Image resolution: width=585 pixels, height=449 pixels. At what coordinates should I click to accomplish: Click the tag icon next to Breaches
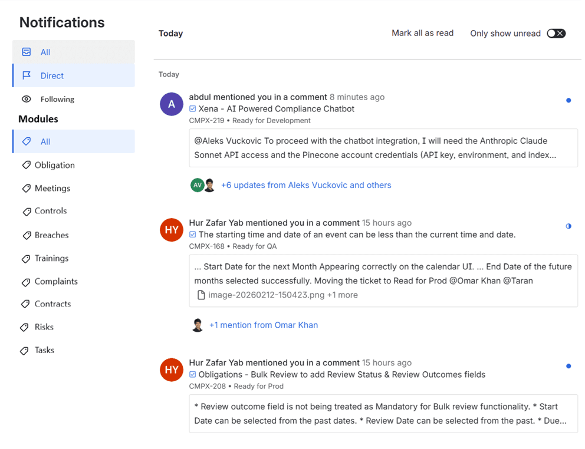pos(27,235)
